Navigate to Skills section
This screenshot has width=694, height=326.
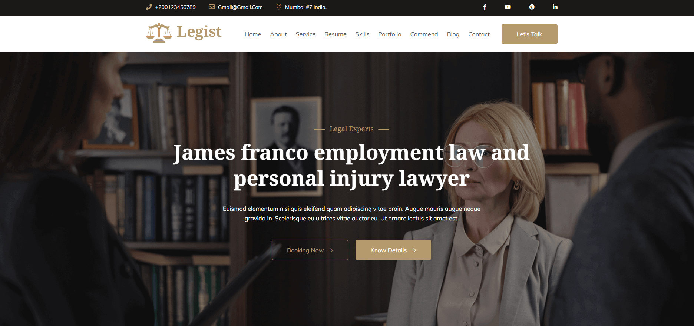(x=362, y=34)
